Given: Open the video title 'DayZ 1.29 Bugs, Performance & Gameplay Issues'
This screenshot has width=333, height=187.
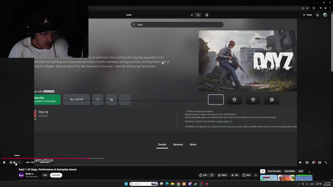Looking at the screenshot, I should pos(48,169).
